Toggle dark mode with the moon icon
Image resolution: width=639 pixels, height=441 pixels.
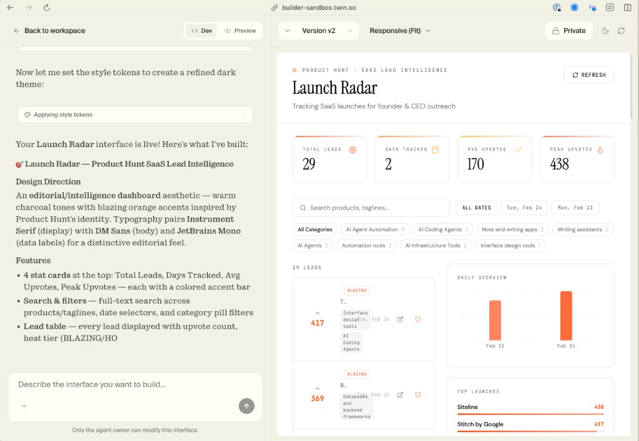point(605,31)
